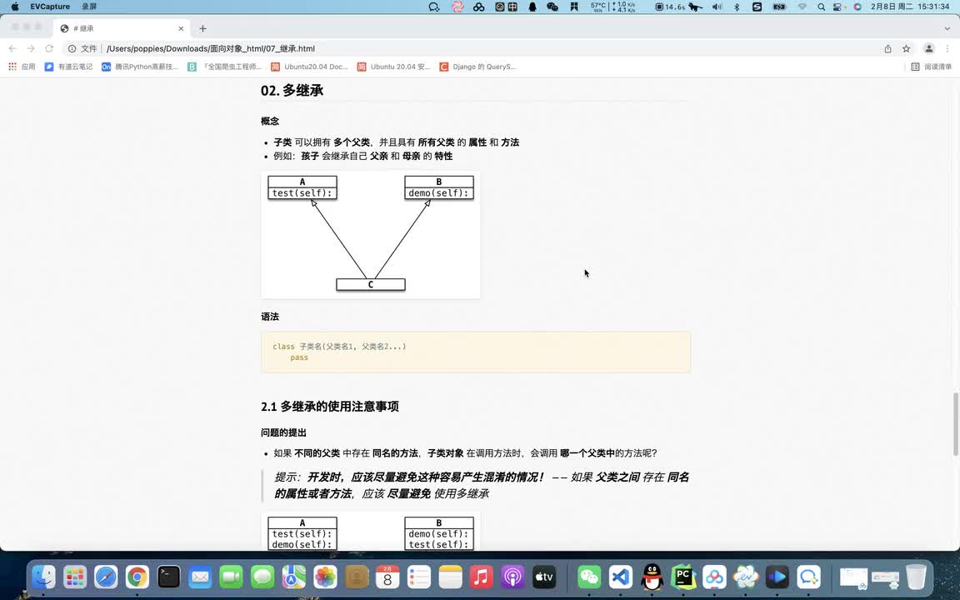Open the Ubuntu 20.04 安... bookmark
The height and width of the screenshot is (600, 960).
[x=393, y=67]
